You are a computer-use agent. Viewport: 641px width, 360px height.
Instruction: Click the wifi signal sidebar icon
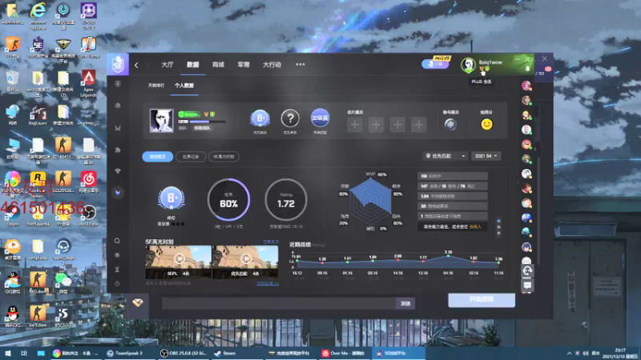click(118, 171)
